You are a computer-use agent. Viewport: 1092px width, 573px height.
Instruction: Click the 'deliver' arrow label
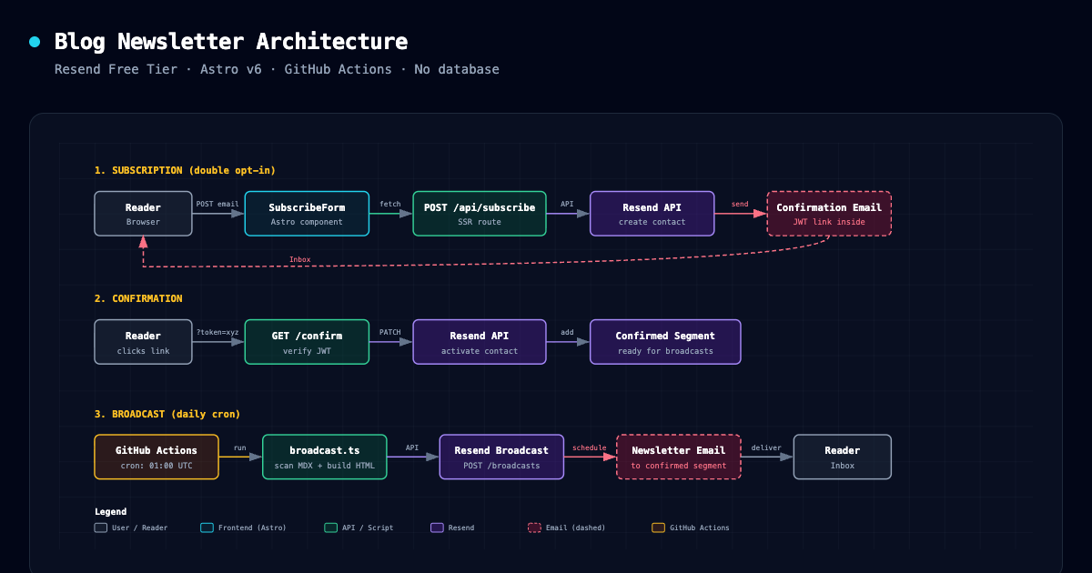(x=766, y=447)
